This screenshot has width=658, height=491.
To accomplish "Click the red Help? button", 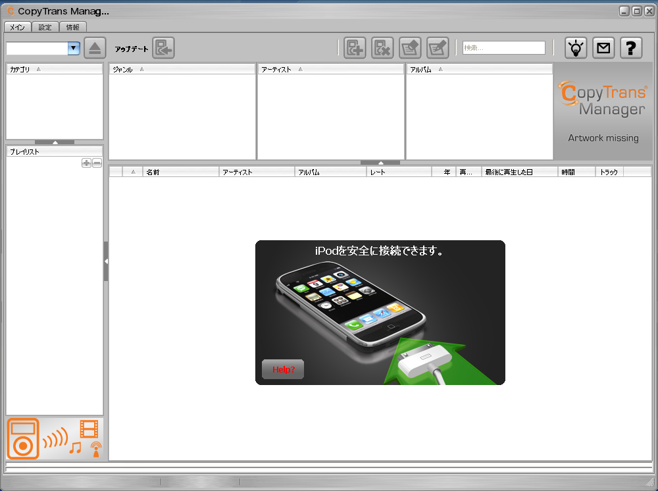I will 283,369.
